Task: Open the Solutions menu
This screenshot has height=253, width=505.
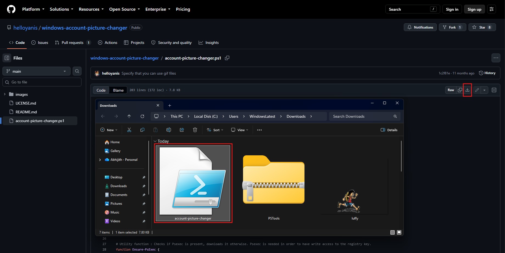Action: [x=61, y=9]
